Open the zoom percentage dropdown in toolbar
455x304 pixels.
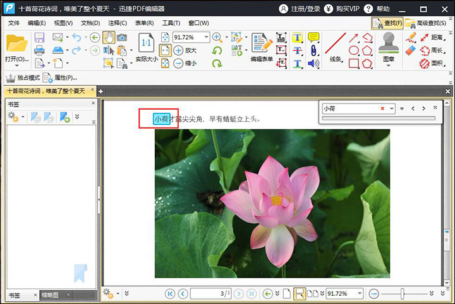pyautogui.click(x=206, y=38)
